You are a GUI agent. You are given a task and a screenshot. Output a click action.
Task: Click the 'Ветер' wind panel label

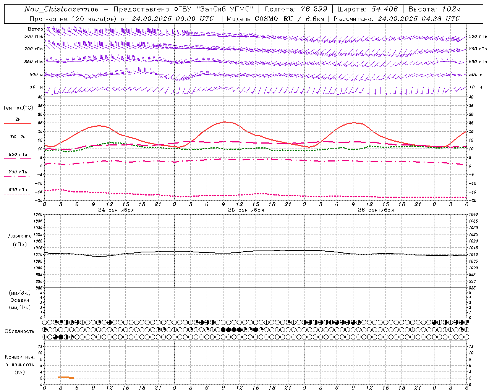pyautogui.click(x=35, y=29)
